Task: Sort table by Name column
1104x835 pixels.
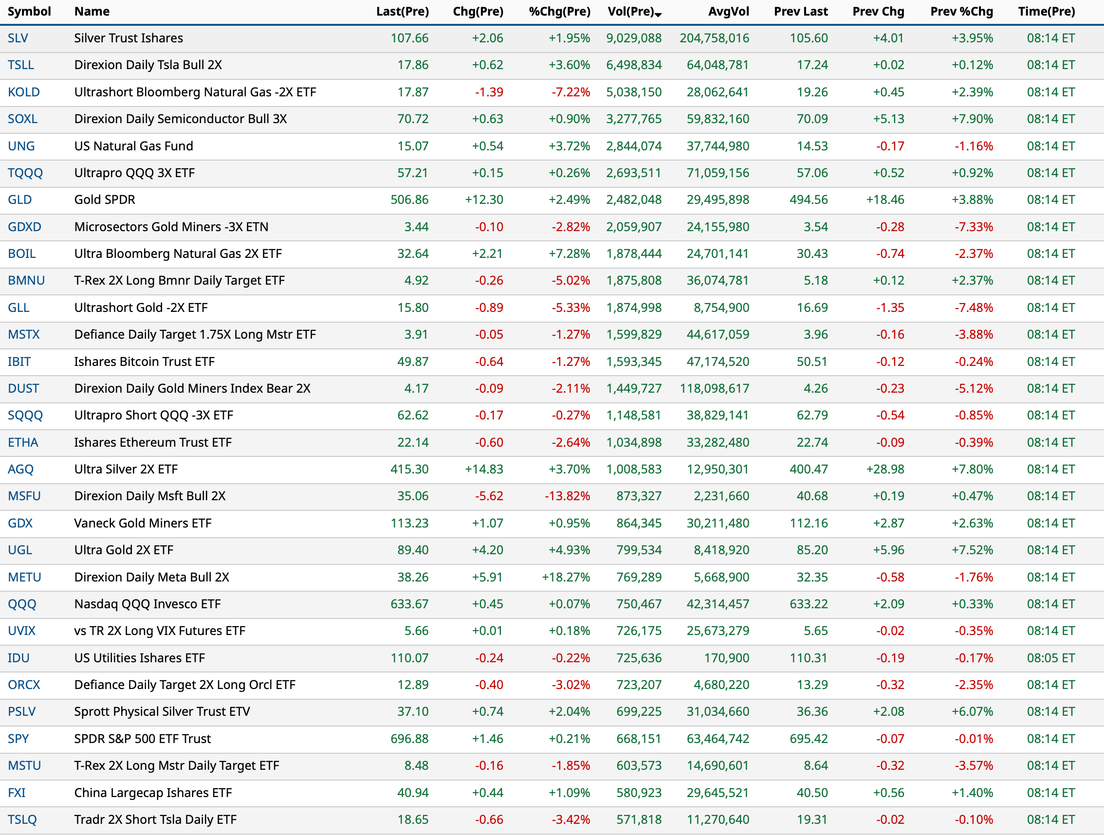Action: click(x=92, y=12)
